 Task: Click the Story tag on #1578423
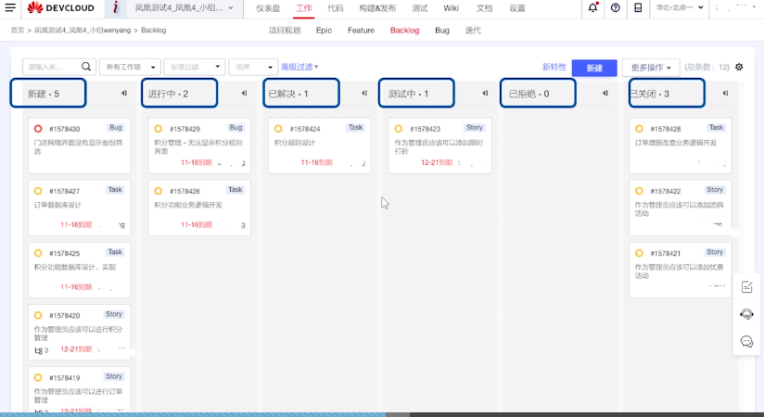(474, 128)
